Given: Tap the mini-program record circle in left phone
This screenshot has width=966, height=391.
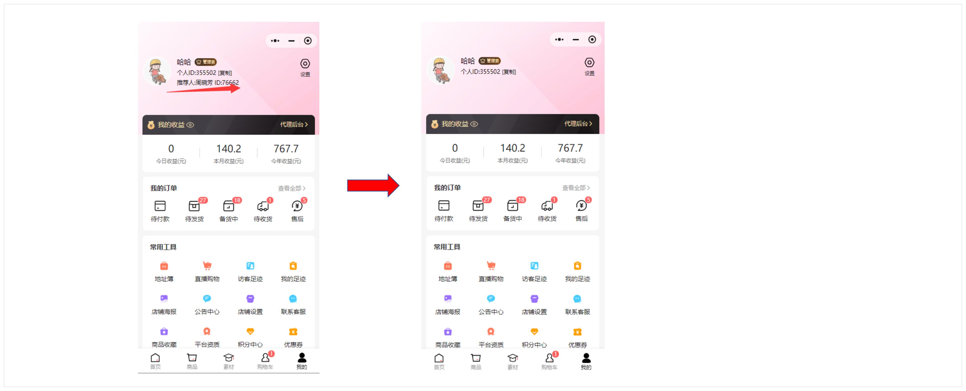Looking at the screenshot, I should pyautogui.click(x=308, y=40).
